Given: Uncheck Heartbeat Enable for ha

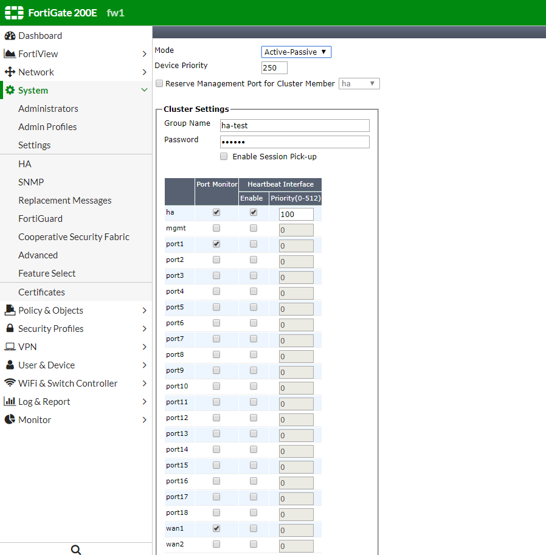Looking at the screenshot, I should [254, 212].
